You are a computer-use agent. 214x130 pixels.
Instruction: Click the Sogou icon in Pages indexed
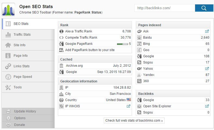tap(139, 62)
